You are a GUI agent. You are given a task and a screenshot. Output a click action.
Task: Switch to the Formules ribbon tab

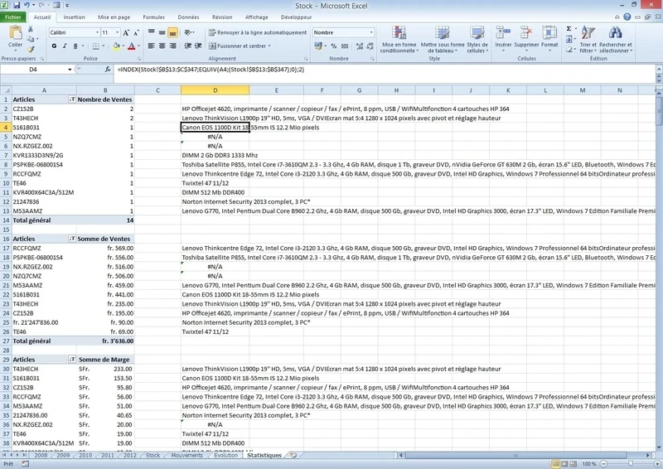[x=154, y=17]
